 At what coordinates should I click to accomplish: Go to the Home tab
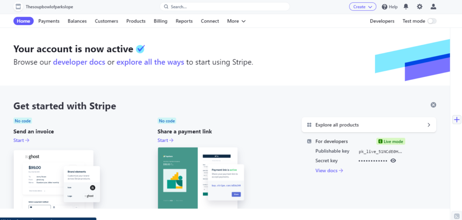tap(23, 21)
